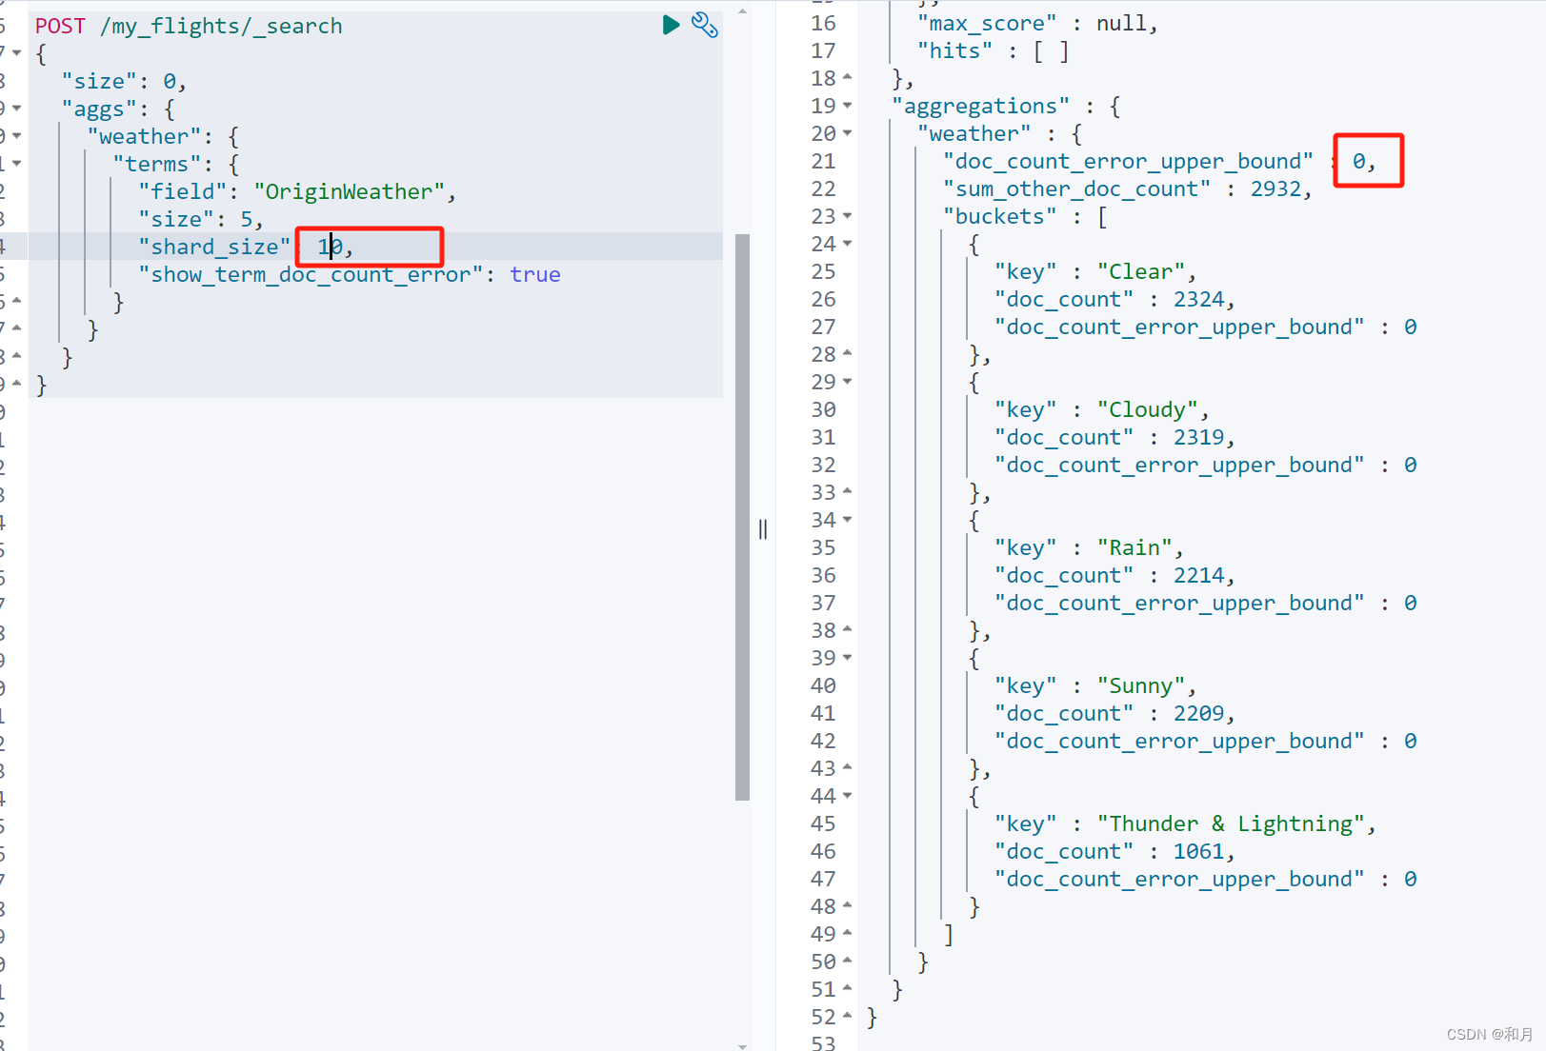Click the "hits" empty array in response
This screenshot has width=1546, height=1051.
click(1052, 51)
